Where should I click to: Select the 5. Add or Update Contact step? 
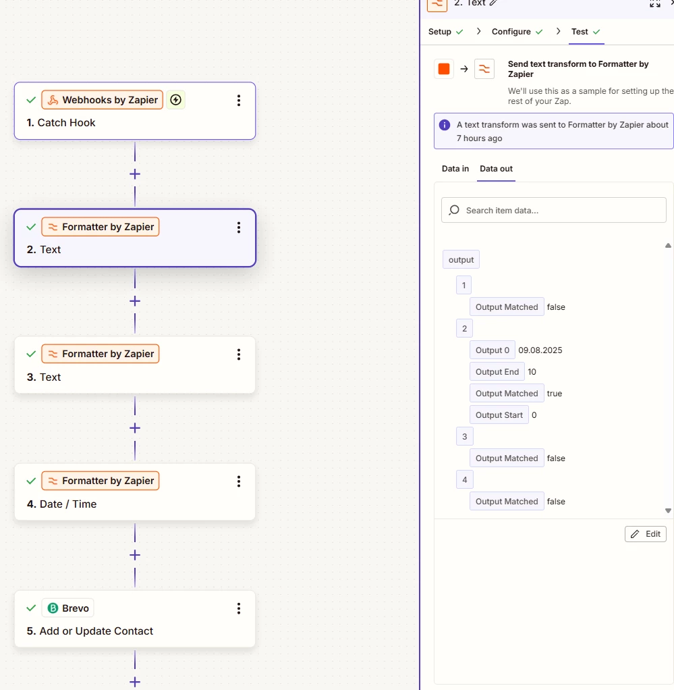[x=134, y=618]
